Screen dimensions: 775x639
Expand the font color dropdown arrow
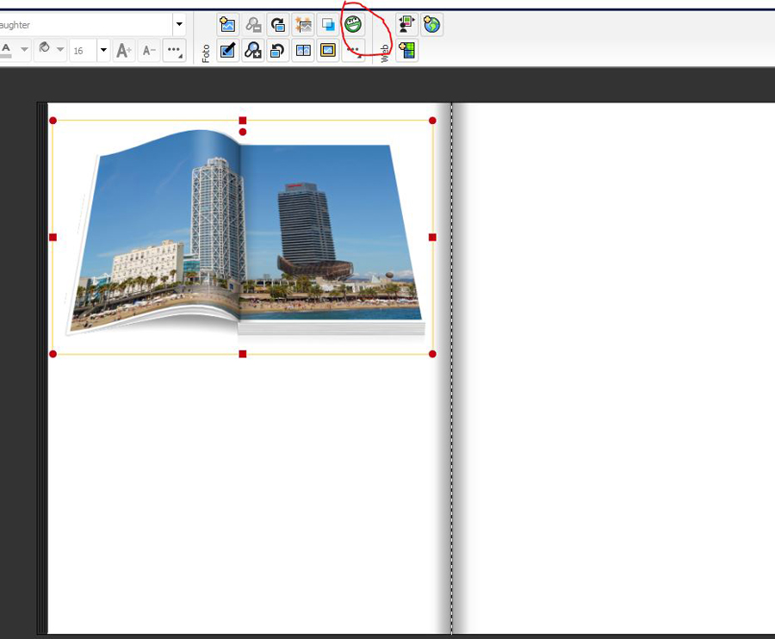coord(25,51)
